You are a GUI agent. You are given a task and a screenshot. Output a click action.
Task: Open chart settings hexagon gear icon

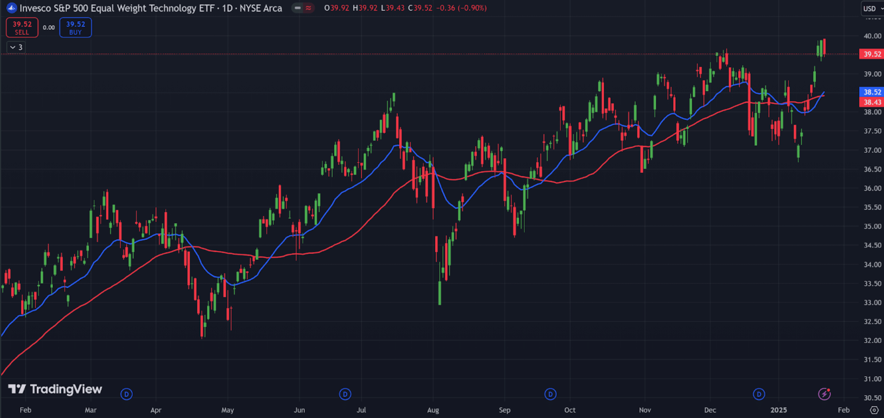click(x=874, y=410)
